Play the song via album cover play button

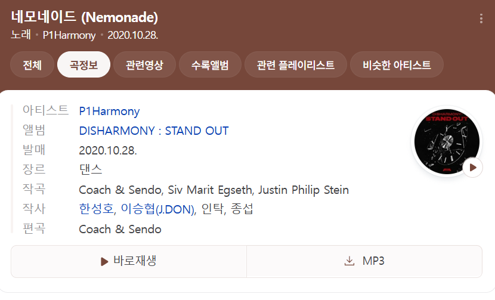pos(472,168)
